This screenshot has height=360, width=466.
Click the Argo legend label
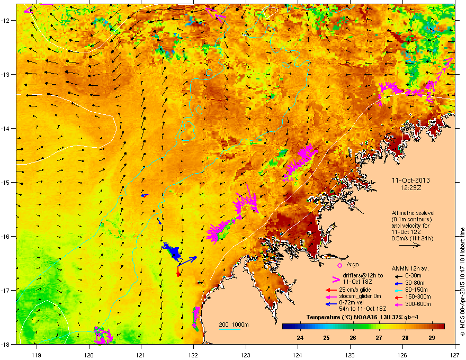353,264
